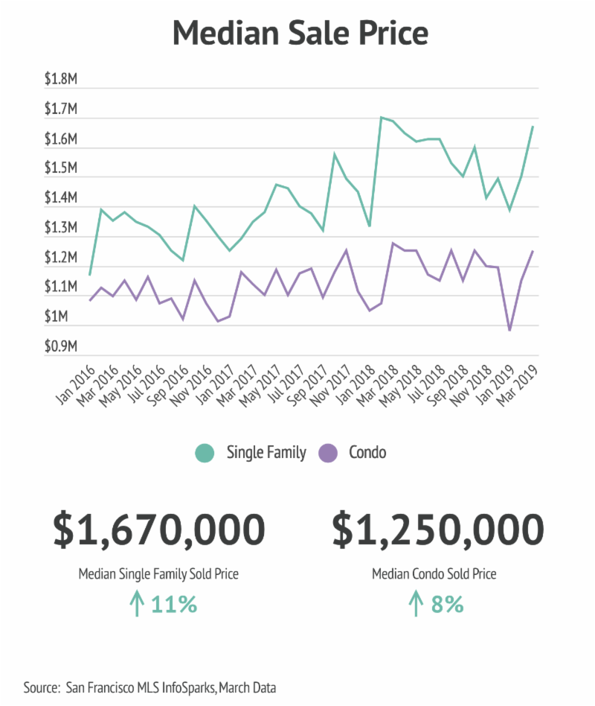Click the Median Condo Sold Price caption

(434, 573)
